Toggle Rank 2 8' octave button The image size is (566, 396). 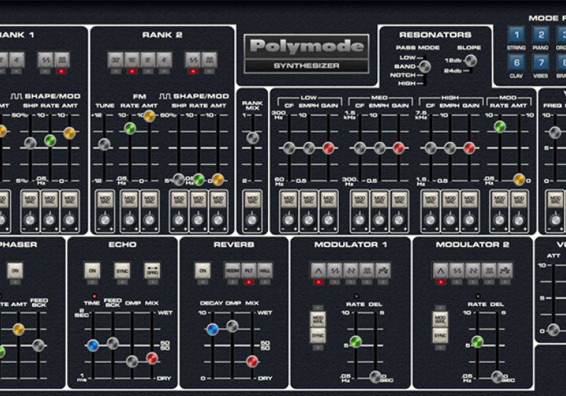[x=148, y=60]
